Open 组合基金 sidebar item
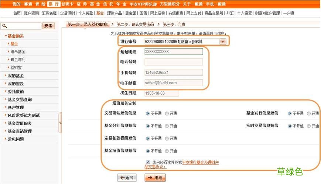Screen dimensions: 321x184 [18, 52]
